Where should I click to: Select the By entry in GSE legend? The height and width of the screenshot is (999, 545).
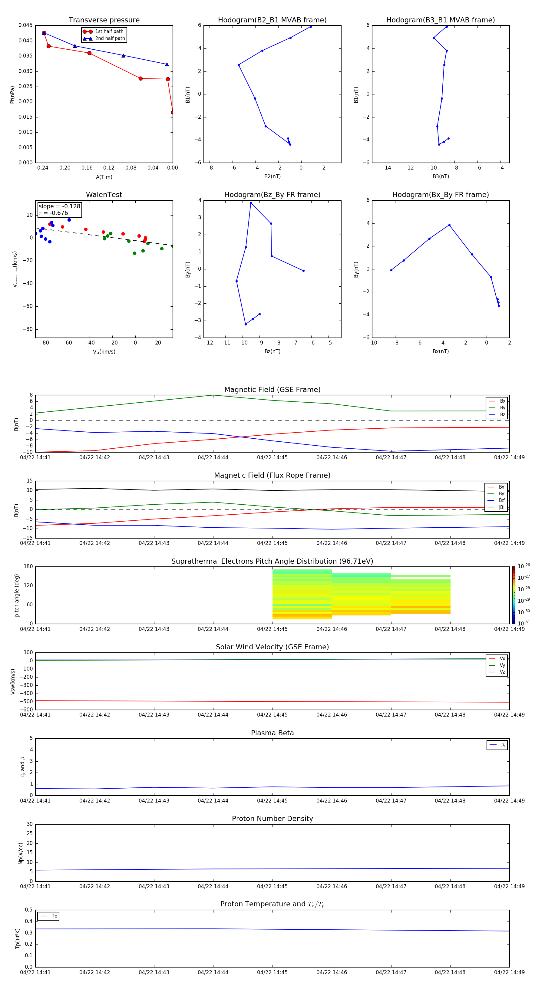497,407
